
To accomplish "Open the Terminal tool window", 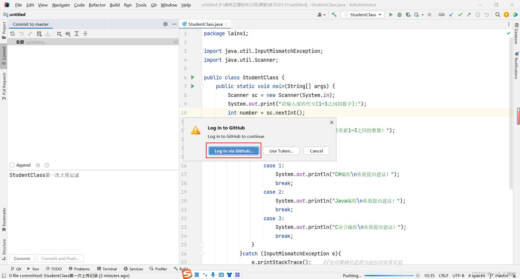I will 107,269.
